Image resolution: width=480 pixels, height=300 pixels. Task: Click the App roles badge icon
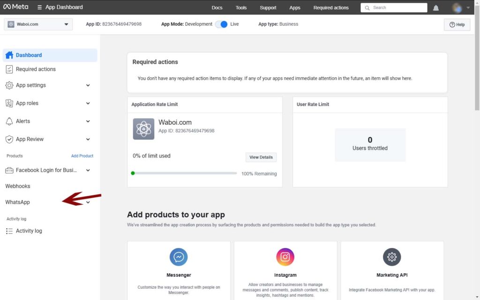(x=9, y=103)
